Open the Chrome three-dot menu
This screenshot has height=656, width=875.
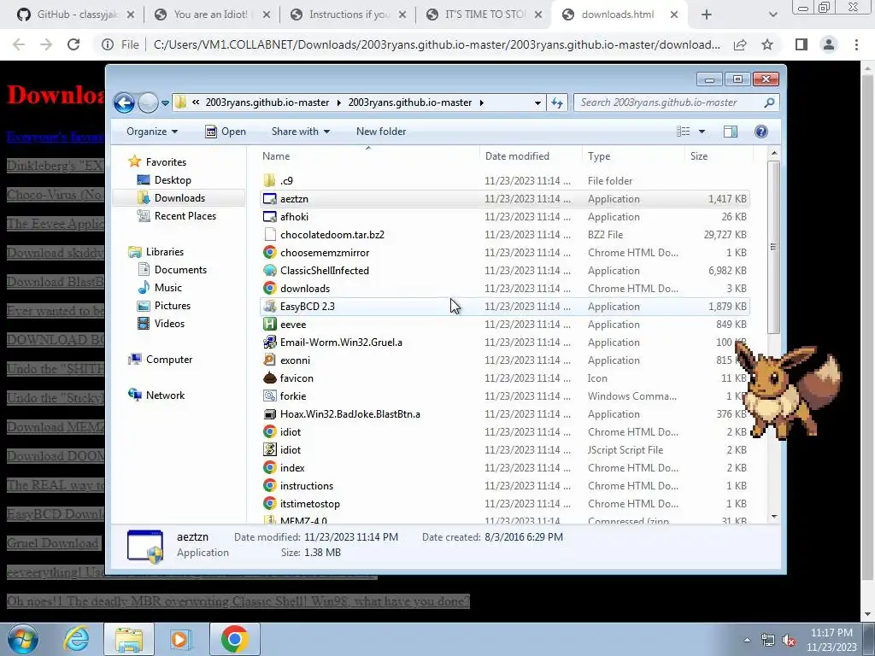(856, 44)
